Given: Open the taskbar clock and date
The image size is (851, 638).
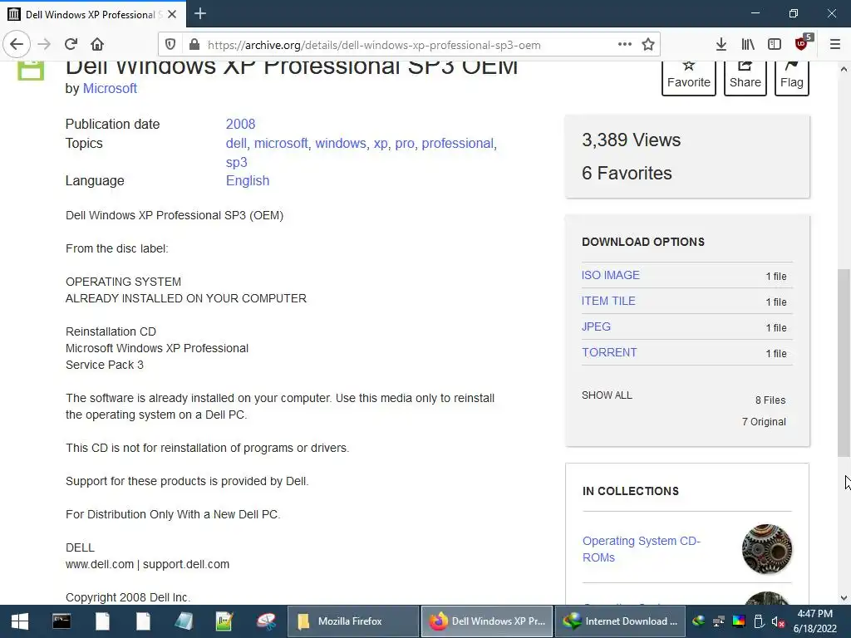Looking at the screenshot, I should click(815, 621).
